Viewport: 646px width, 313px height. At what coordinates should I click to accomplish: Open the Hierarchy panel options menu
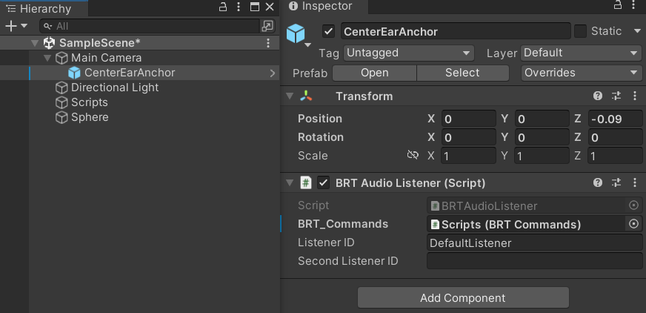(x=239, y=7)
